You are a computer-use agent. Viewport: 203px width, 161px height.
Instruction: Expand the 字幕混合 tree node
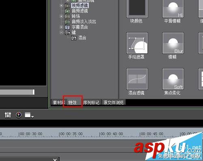tap(61, 27)
